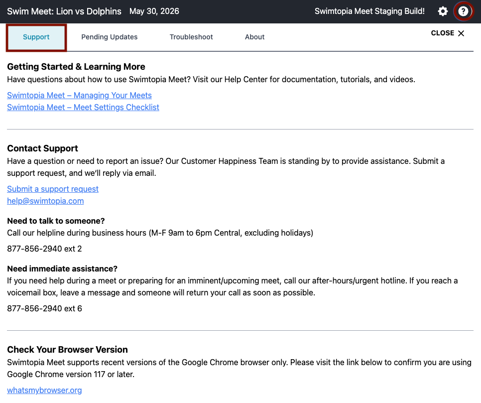Switch to the Pending Updates tab
This screenshot has height=403, width=481.
(x=109, y=37)
